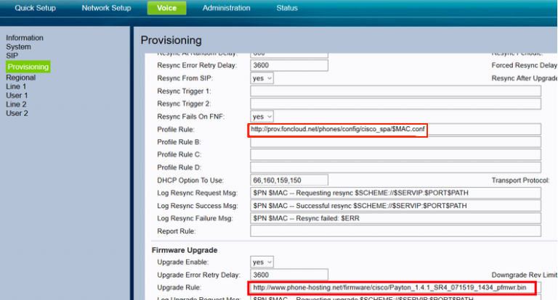This screenshot has height=300, width=558.
Task: Click the Log Resync Success Msg field
Action: pyautogui.click(x=395, y=206)
